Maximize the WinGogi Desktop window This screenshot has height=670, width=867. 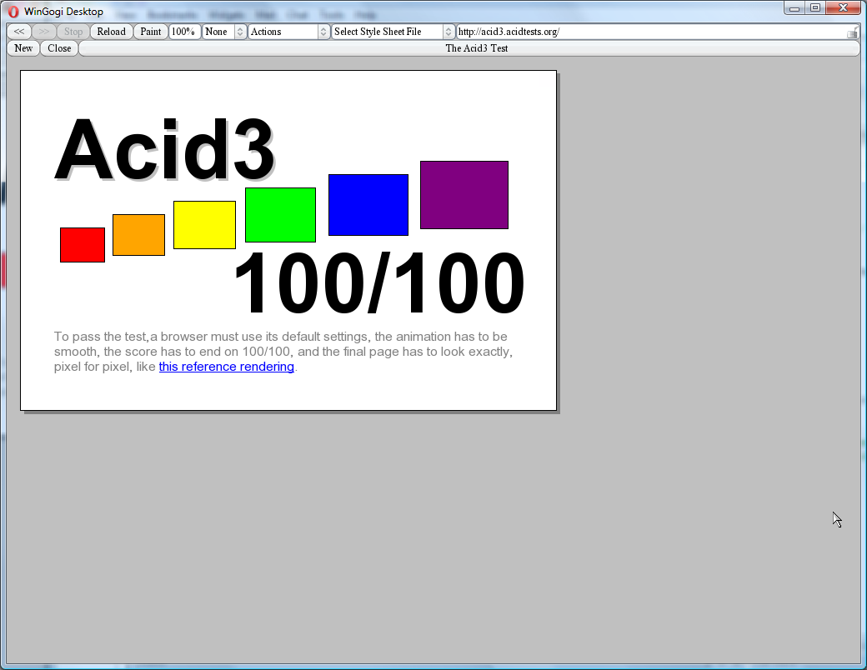[814, 8]
